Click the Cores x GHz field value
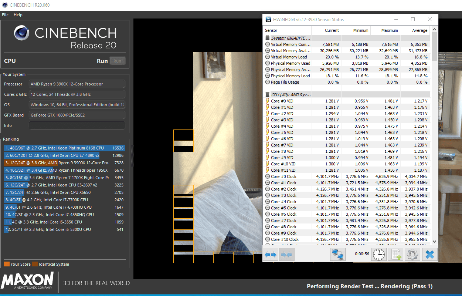This screenshot has width=462, height=296. 77,94
